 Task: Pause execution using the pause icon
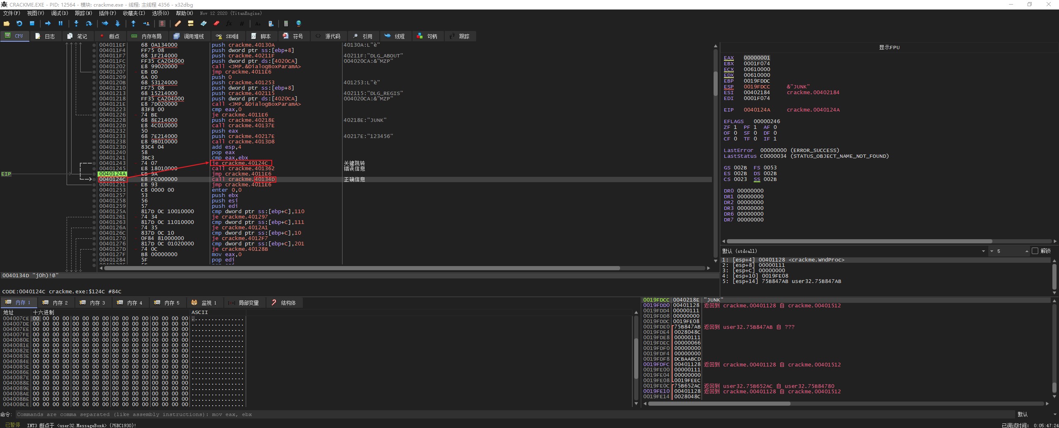click(x=60, y=24)
